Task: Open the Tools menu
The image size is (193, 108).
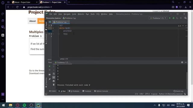Action: coord(93,14)
